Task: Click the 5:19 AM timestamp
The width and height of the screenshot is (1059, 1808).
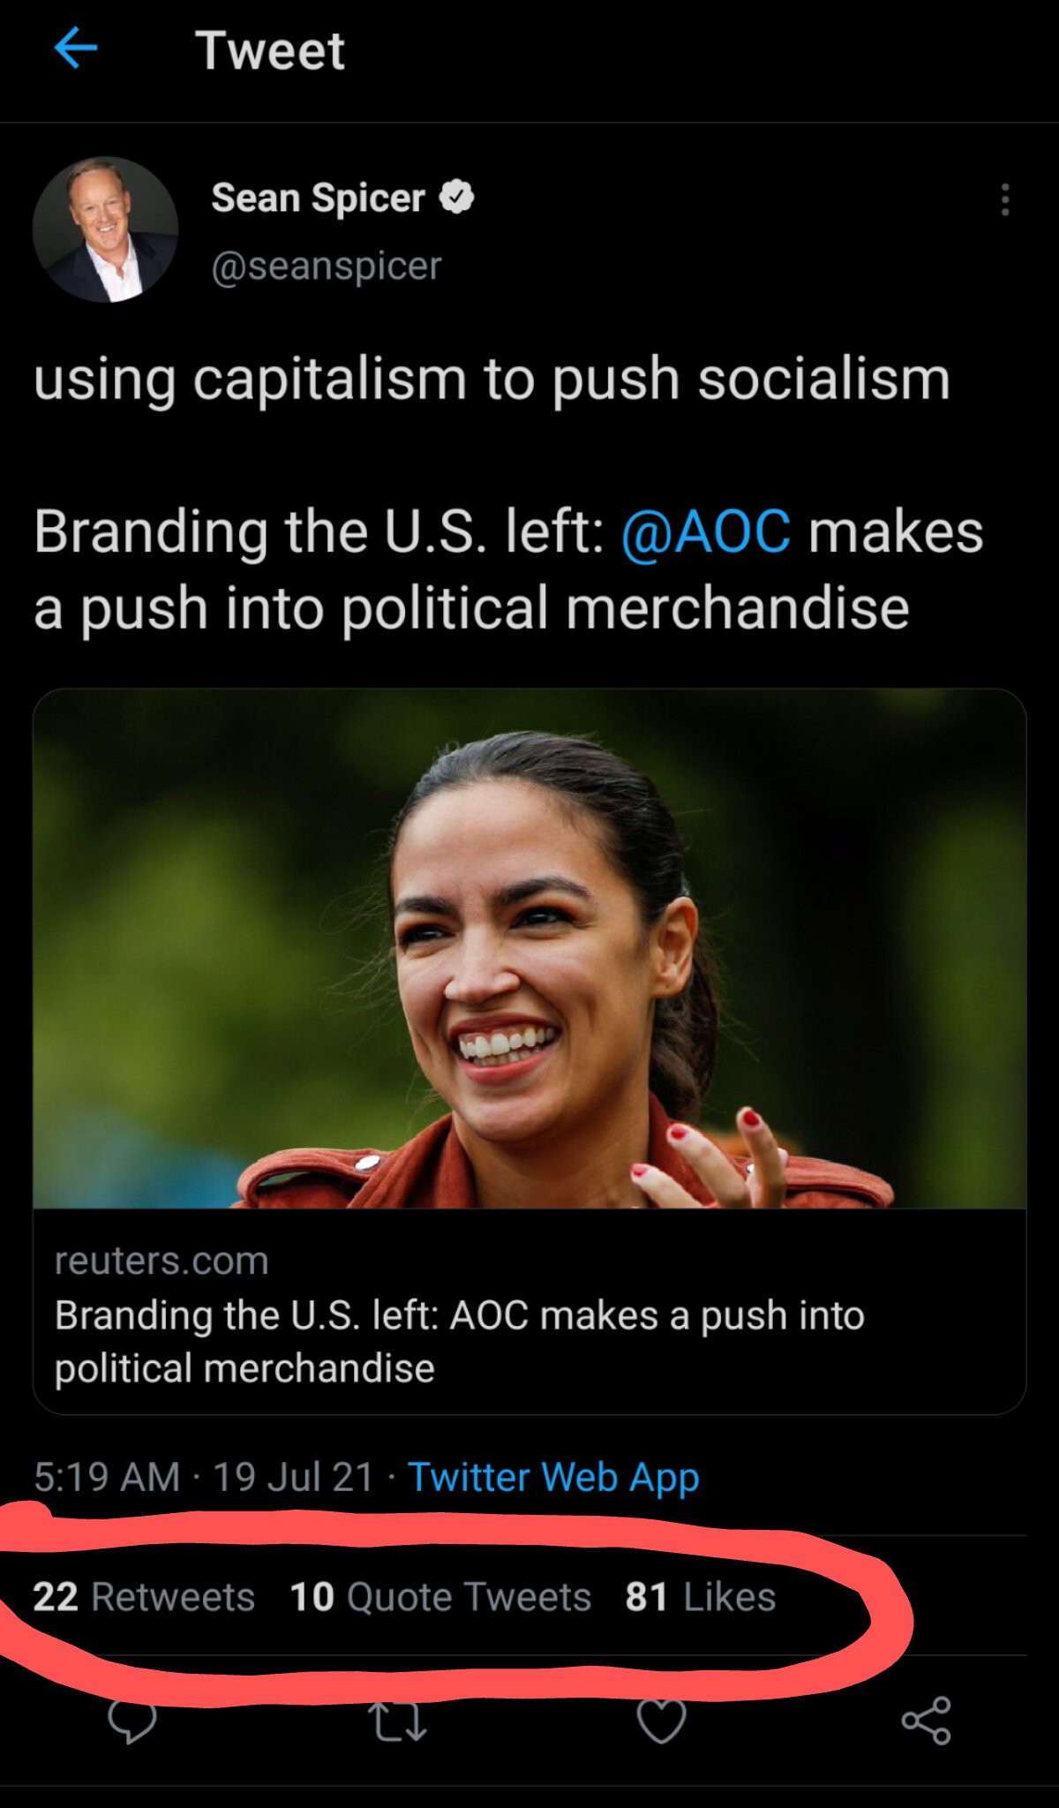Action: [x=107, y=1477]
